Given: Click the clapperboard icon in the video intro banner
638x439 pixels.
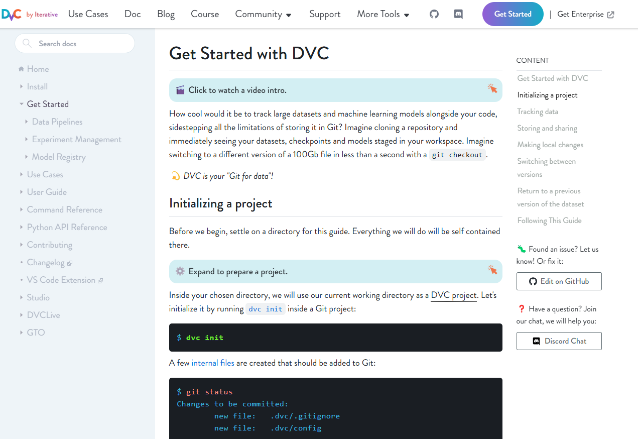Looking at the screenshot, I should pyautogui.click(x=180, y=90).
